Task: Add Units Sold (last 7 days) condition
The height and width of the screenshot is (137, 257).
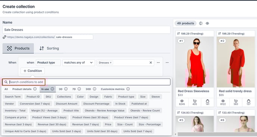Action: tap(138, 131)
